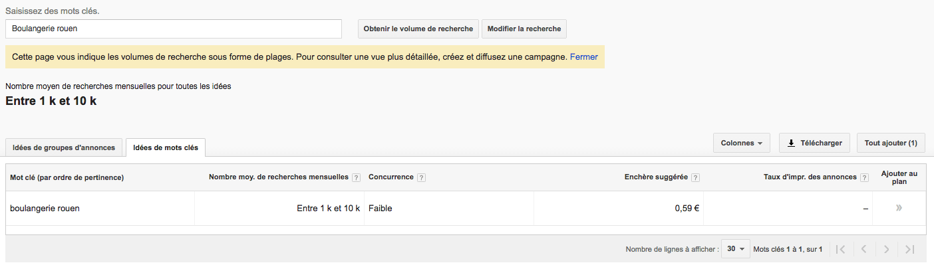The height and width of the screenshot is (269, 934).
Task: Click help icon for Taux d'impr. des annonces
Action: (x=864, y=177)
